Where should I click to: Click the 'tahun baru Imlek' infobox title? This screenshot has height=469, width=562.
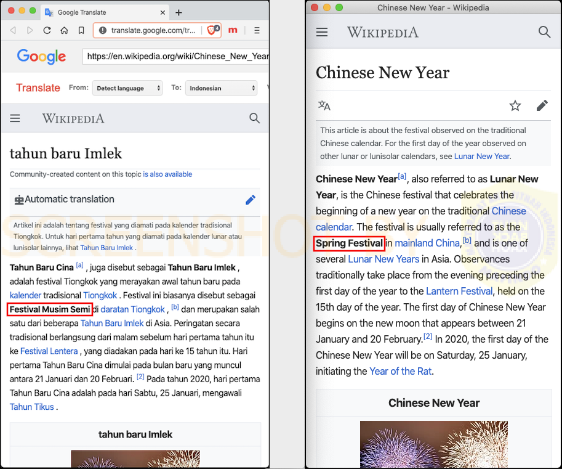[x=135, y=434]
